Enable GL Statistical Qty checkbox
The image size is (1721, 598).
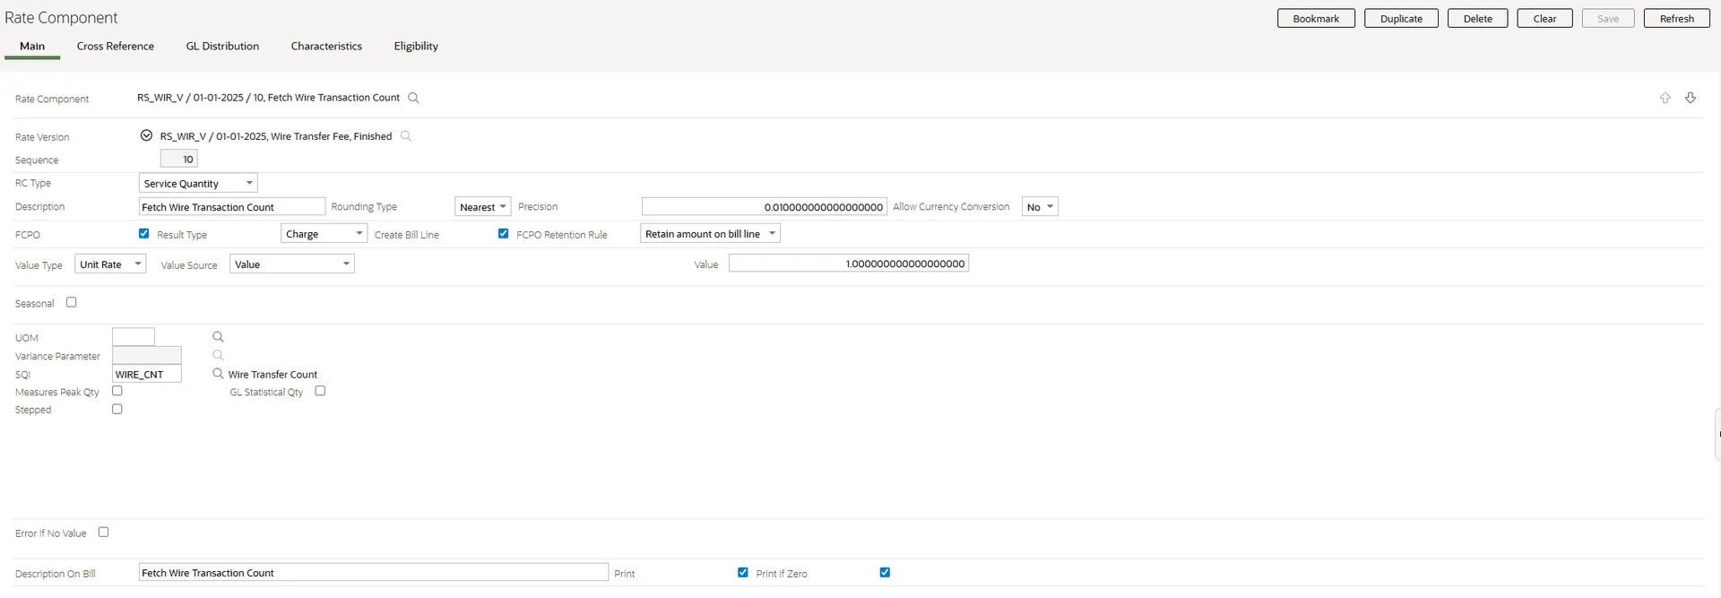point(320,391)
